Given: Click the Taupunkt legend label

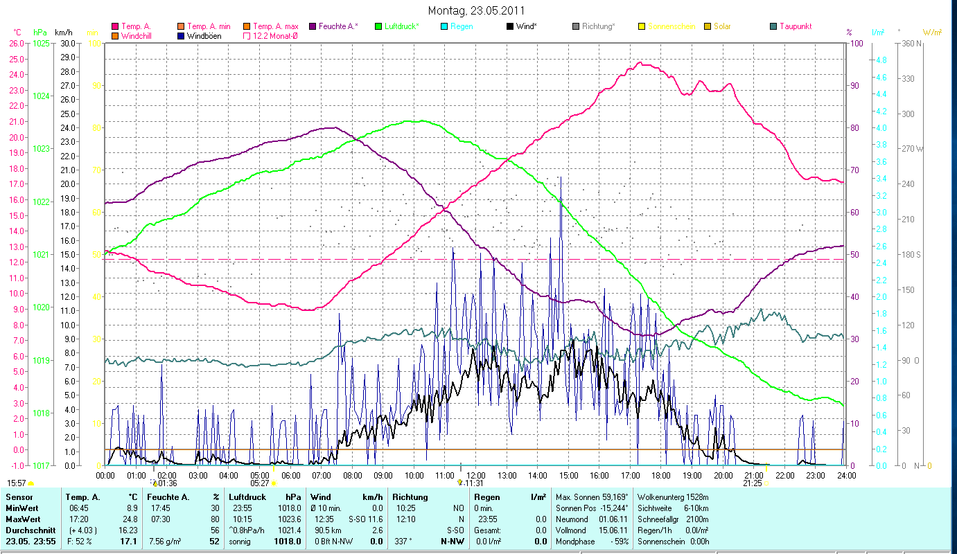Looking at the screenshot, I should click(795, 26).
